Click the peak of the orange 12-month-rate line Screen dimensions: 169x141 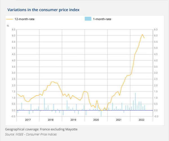[x=142, y=34]
